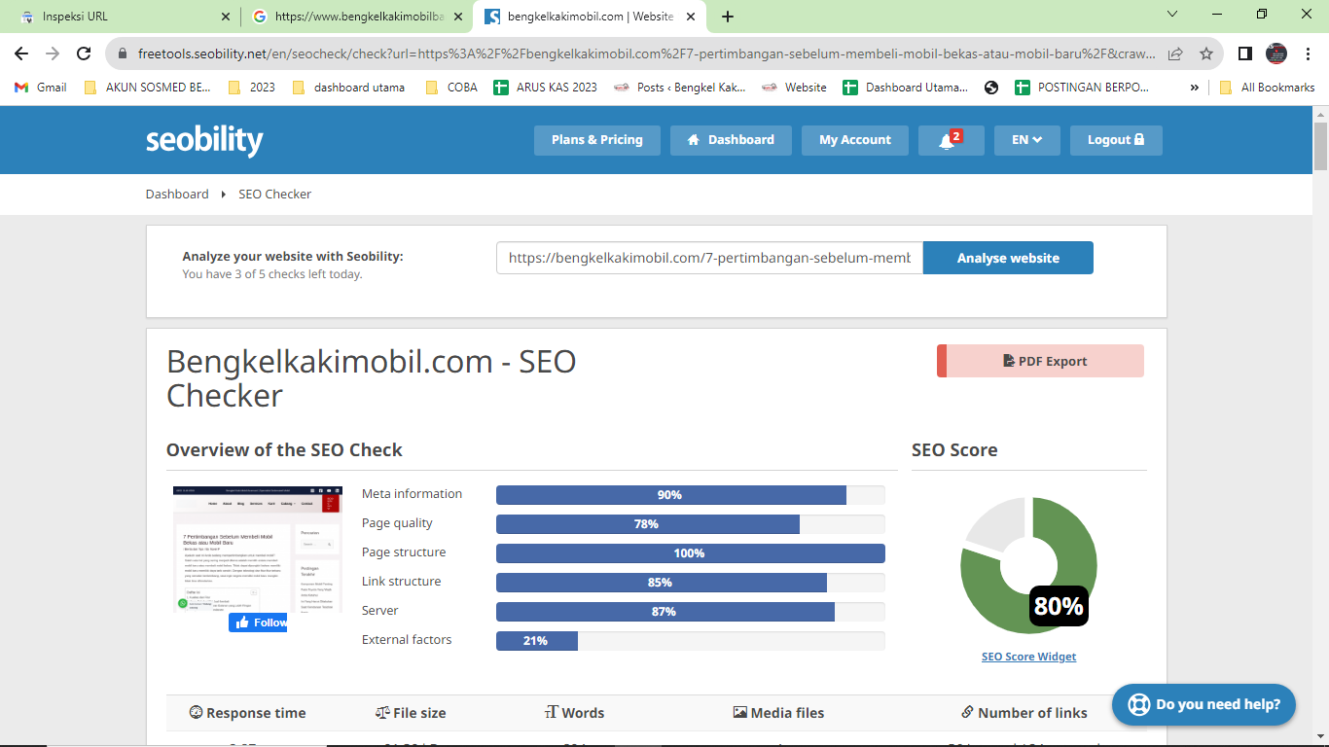Click the SEO Checker breadcrumb

pos(274,195)
